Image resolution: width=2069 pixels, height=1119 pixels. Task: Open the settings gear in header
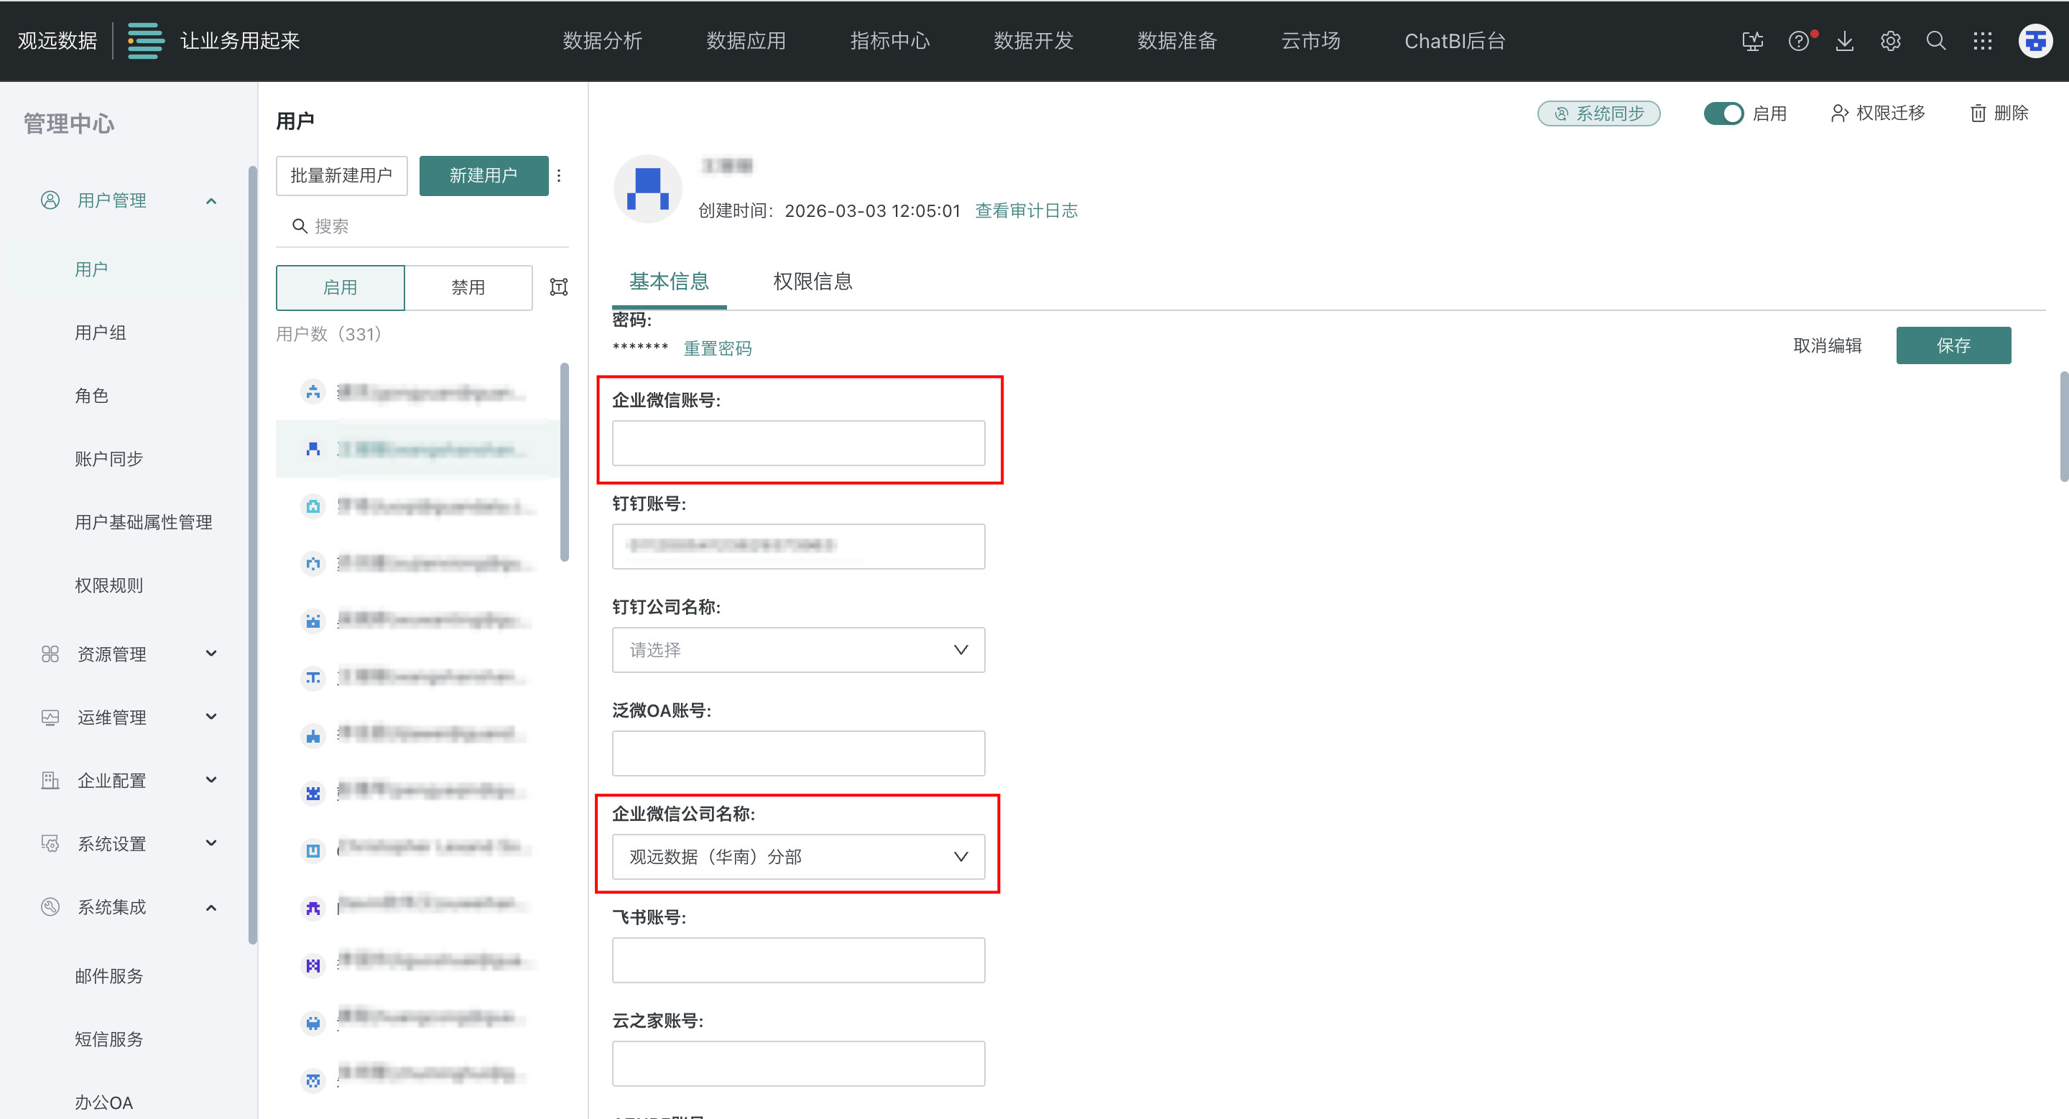coord(1890,41)
